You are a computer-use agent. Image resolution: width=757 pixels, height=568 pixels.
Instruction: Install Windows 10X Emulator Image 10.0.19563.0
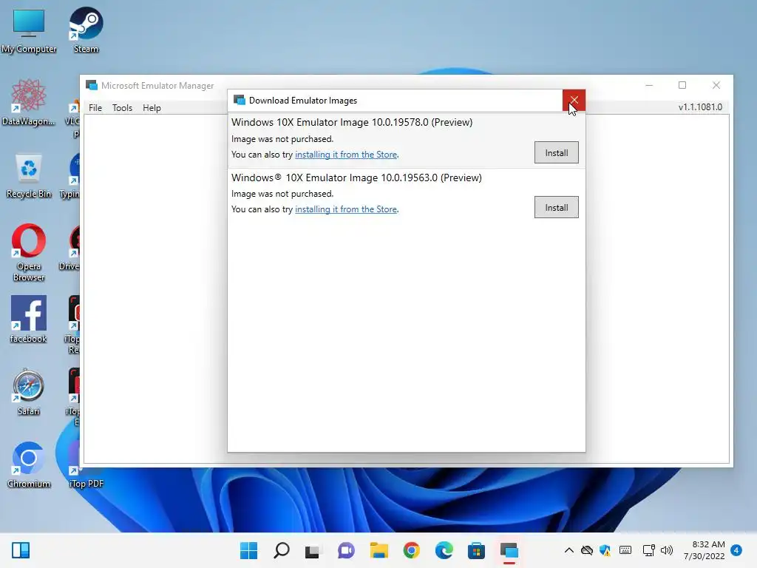556,207
